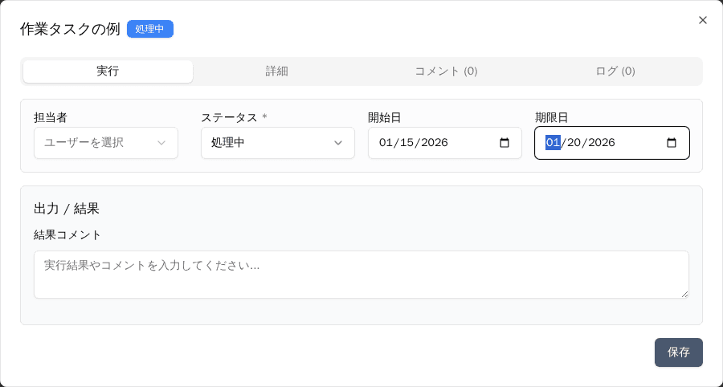
Task: Select the month 01 in 期限日
Action: pyautogui.click(x=553, y=143)
